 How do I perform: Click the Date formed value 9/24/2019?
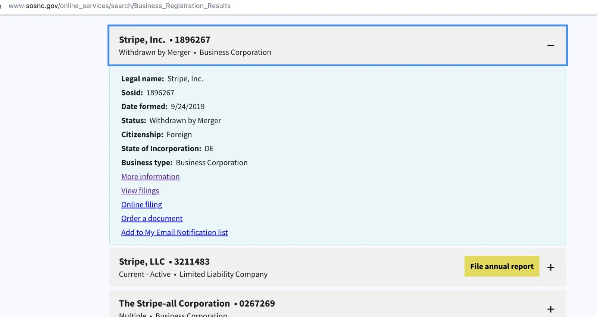pos(188,107)
